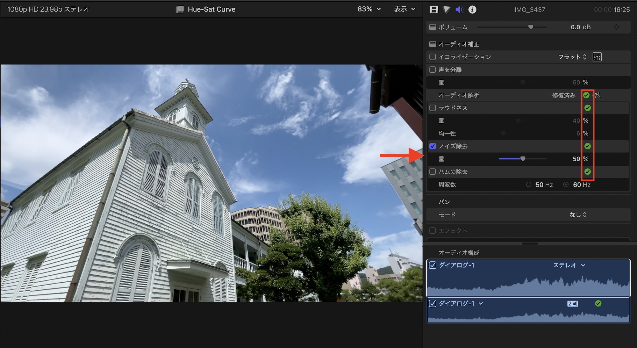Click the volume keyframe diamond icon
This screenshot has height=348, width=637.
click(616, 27)
